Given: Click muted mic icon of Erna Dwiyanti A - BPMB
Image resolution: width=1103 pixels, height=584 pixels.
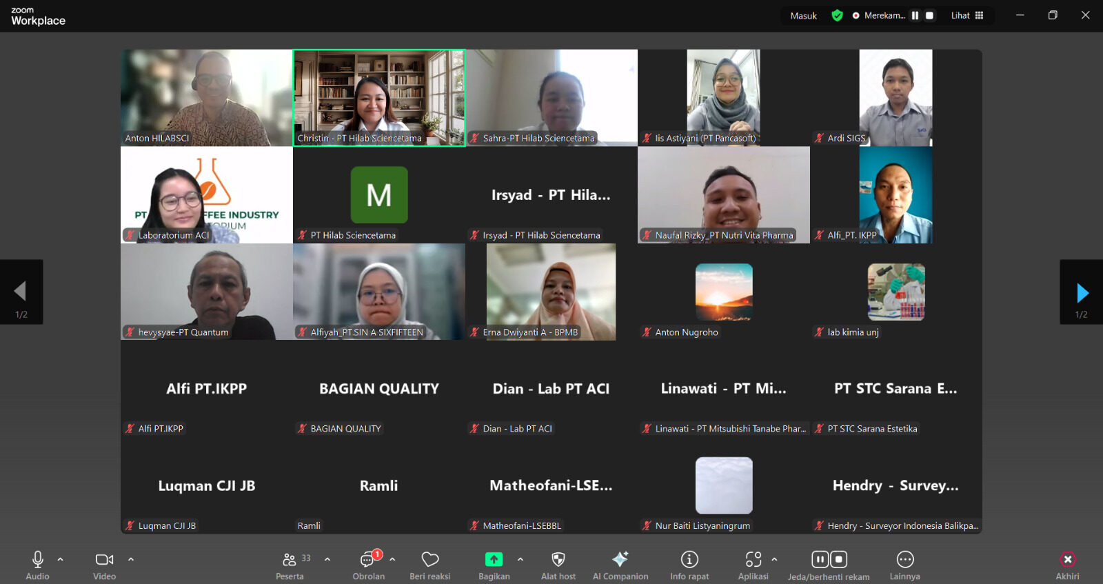Looking at the screenshot, I should click(474, 332).
